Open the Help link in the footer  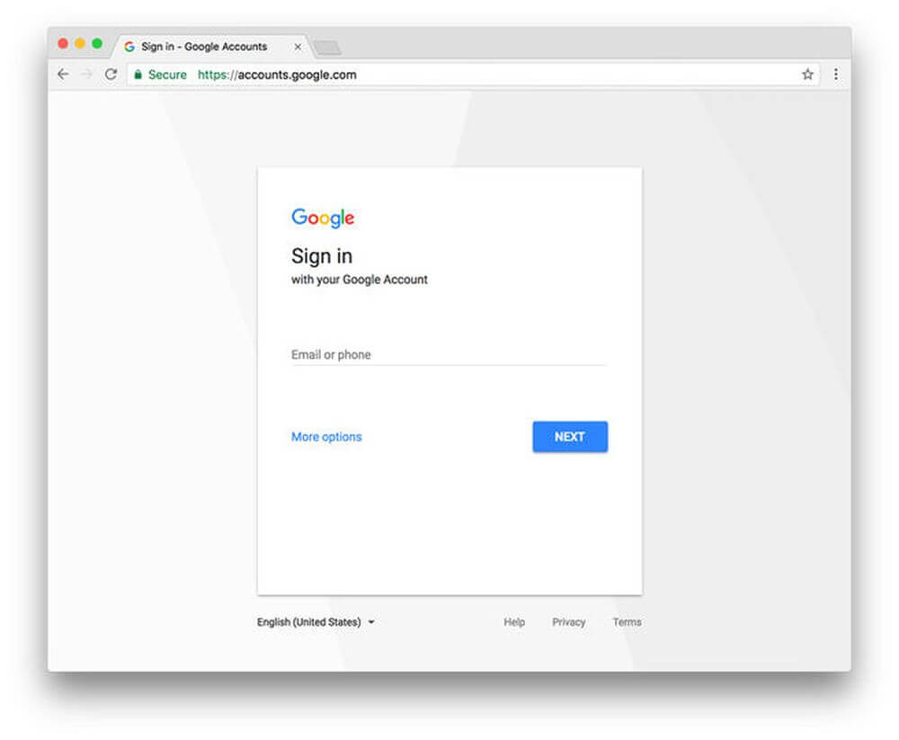click(514, 622)
